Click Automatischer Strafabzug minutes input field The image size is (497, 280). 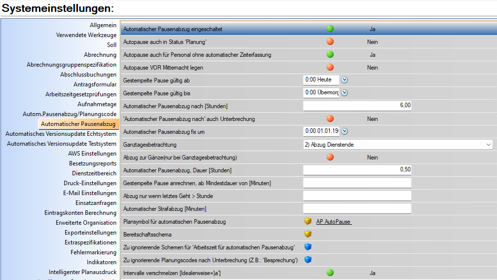tap(357, 208)
